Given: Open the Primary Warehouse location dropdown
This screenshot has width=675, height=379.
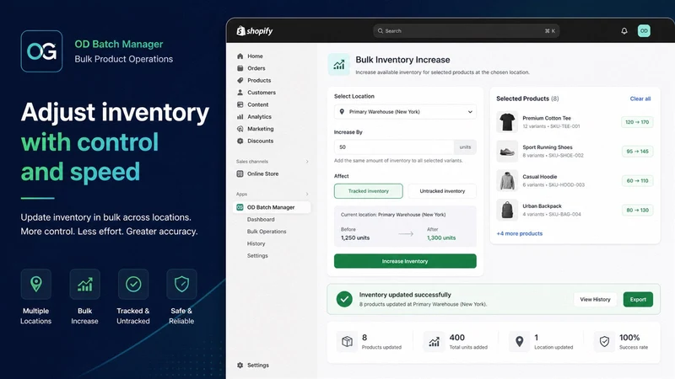Looking at the screenshot, I should pos(405,112).
